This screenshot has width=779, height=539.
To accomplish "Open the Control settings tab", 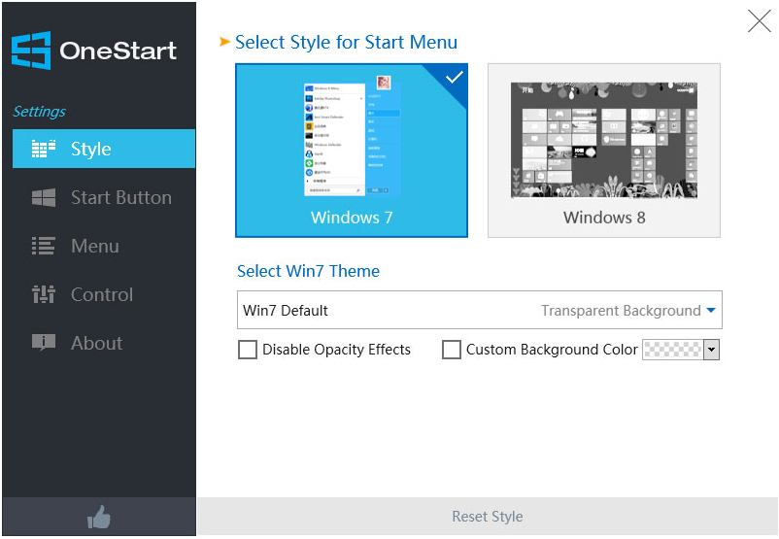I will click(x=102, y=295).
